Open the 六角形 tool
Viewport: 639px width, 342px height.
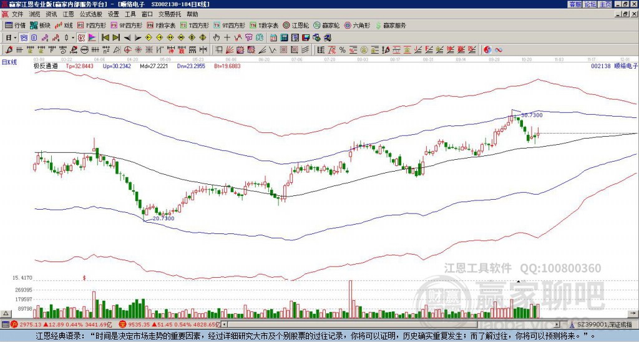358,25
